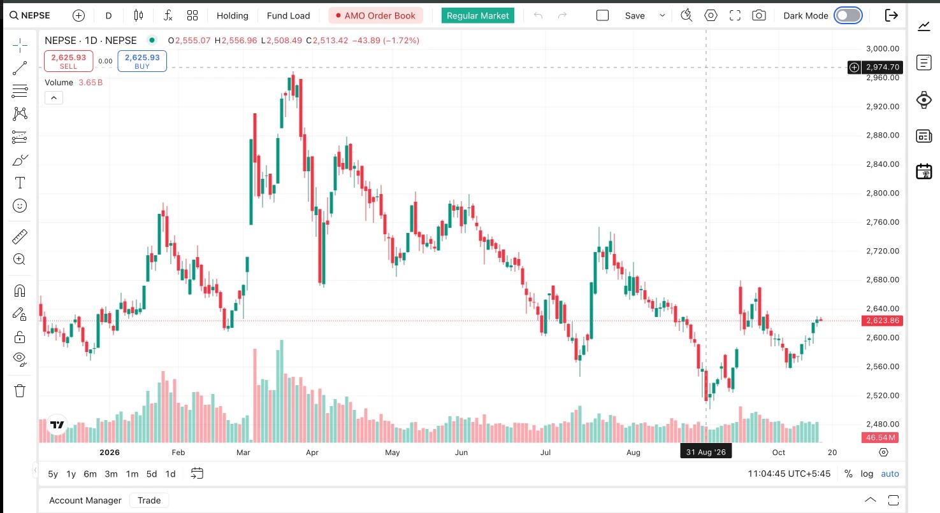Open the go to date calendar icon
The image size is (940, 513).
[197, 473]
